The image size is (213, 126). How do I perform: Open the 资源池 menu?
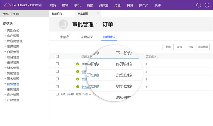[103, 5]
